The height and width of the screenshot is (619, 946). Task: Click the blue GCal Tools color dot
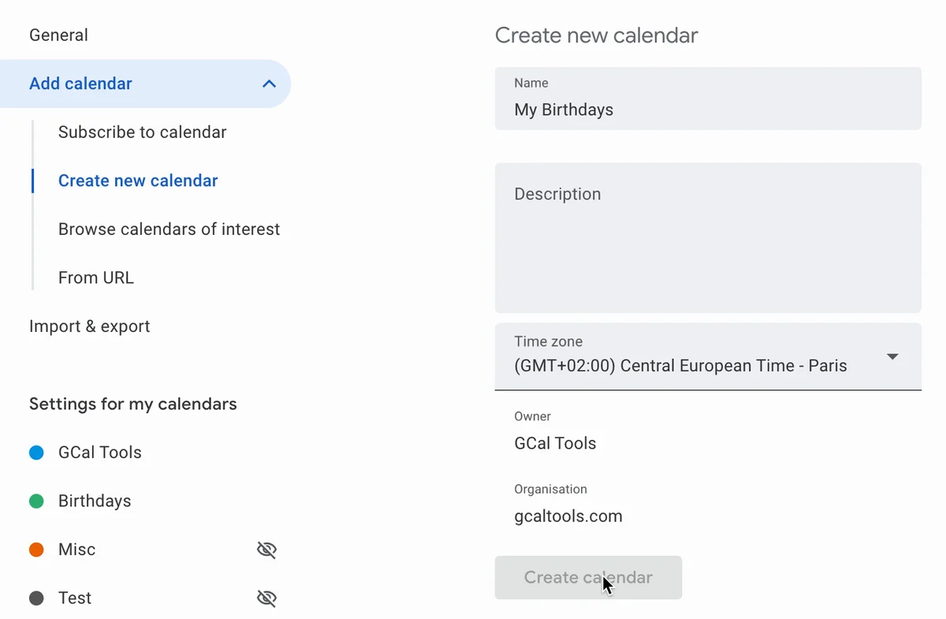(36, 453)
